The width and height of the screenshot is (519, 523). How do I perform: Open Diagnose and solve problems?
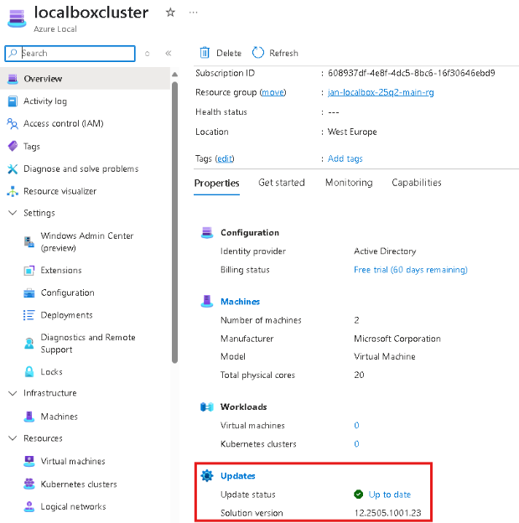pos(80,168)
